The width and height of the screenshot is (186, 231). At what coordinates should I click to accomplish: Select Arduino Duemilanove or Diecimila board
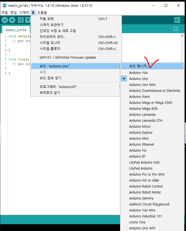[152, 90]
